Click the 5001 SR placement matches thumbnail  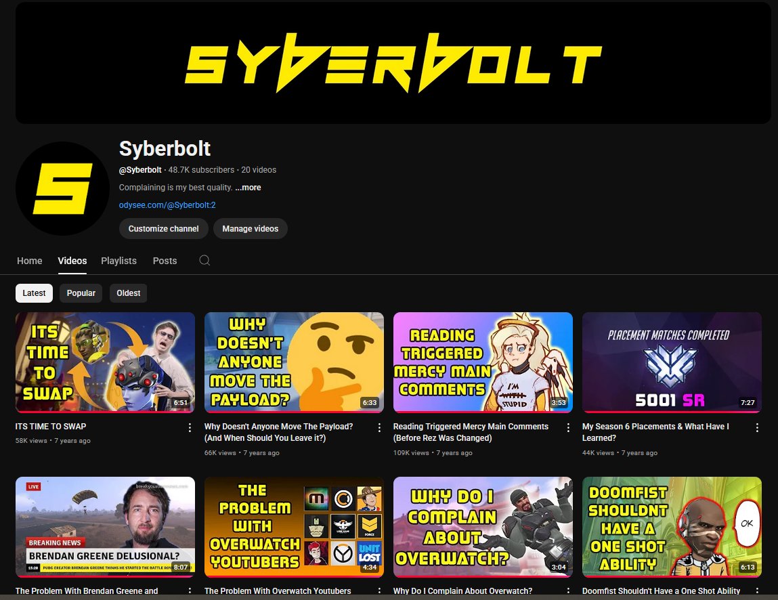[672, 362]
